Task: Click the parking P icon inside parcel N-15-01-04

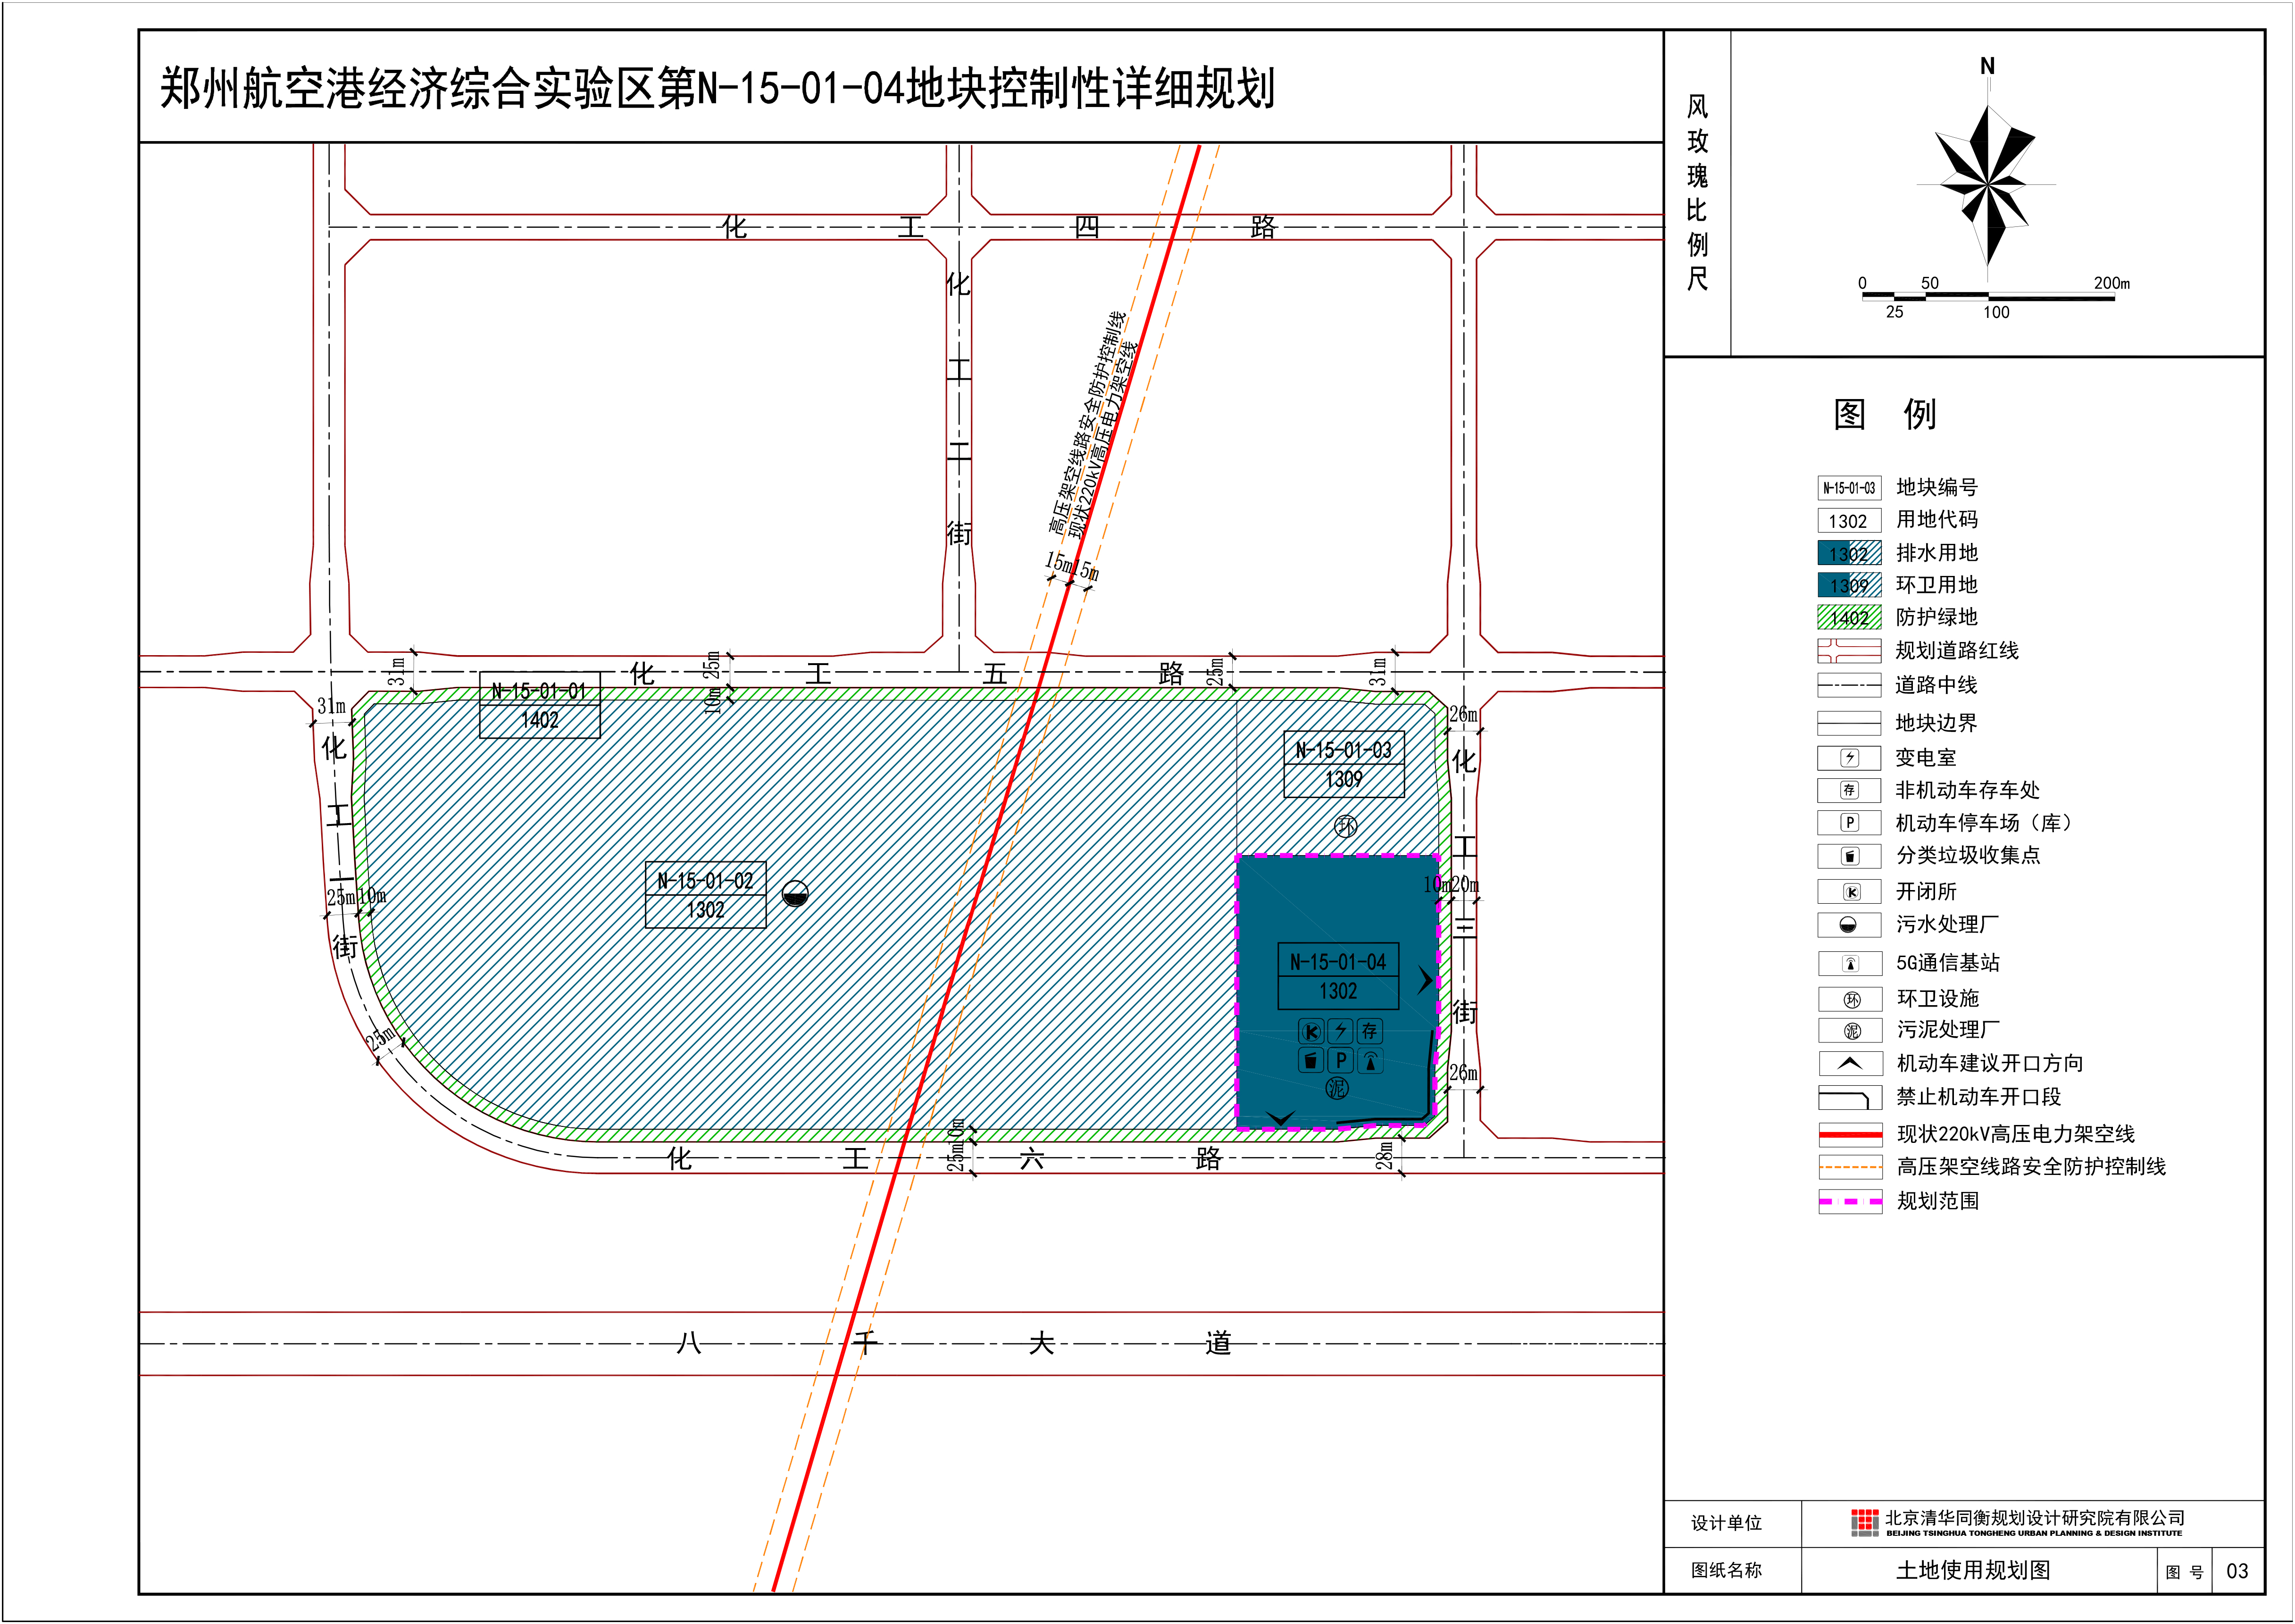Action: [x=1340, y=1060]
